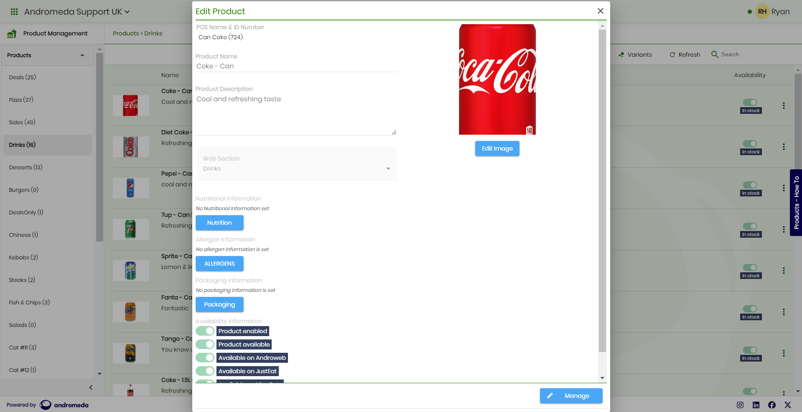Click the Manage button

tap(571, 396)
